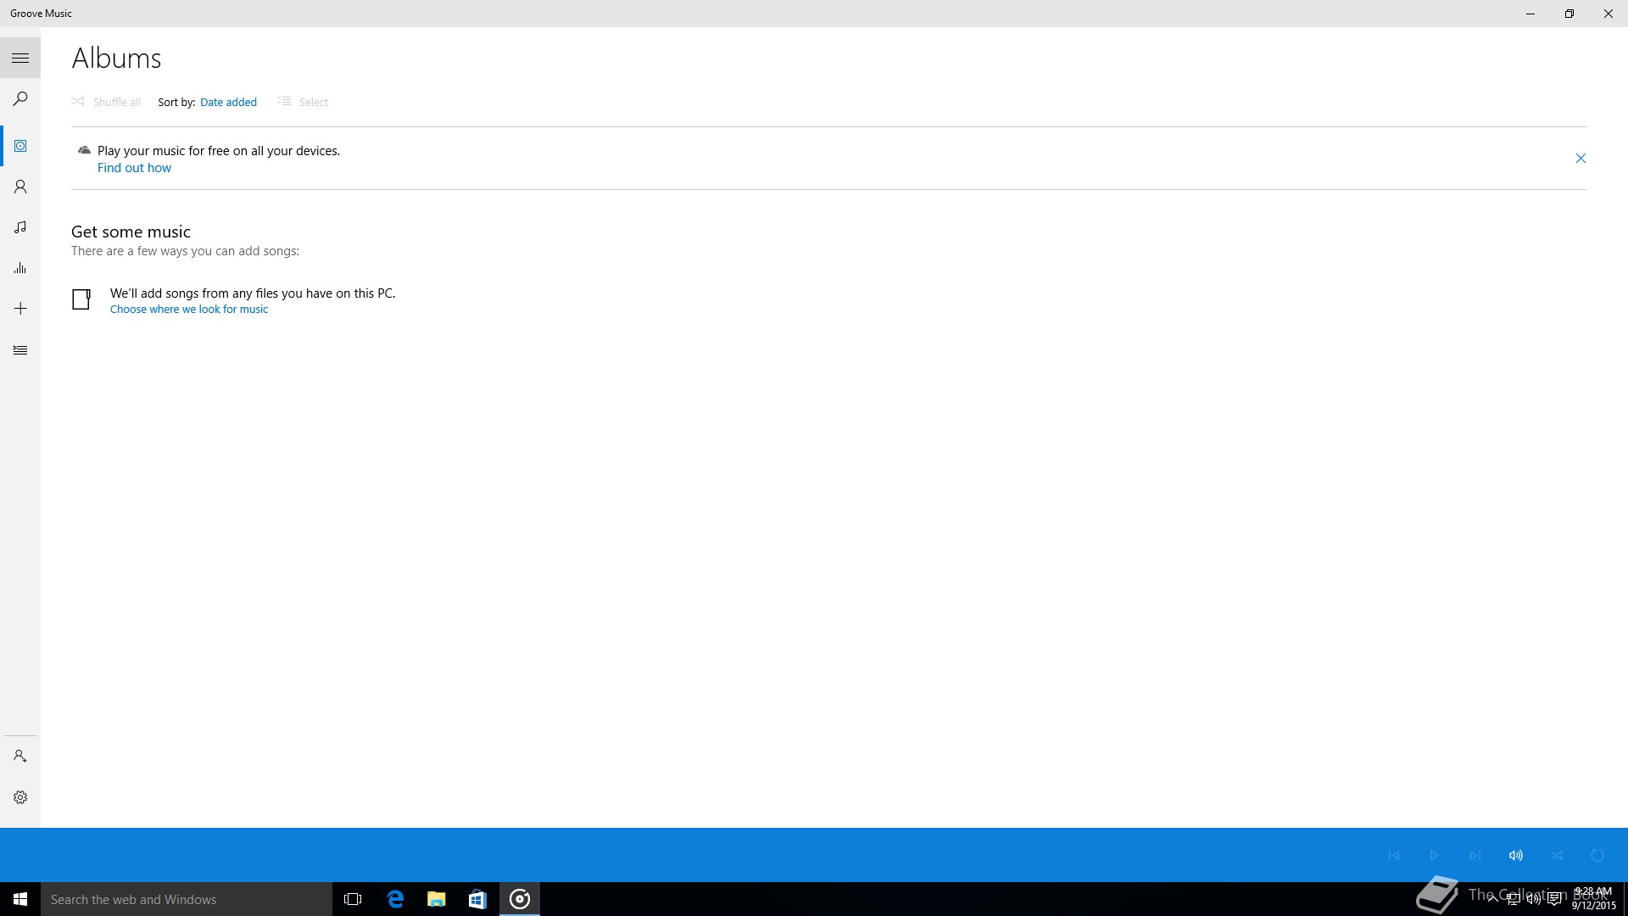
Task: Open Now Playing bars icon
Action: pyautogui.click(x=20, y=268)
